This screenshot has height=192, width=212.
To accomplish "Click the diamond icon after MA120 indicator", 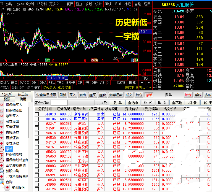I will click(x=130, y=9).
